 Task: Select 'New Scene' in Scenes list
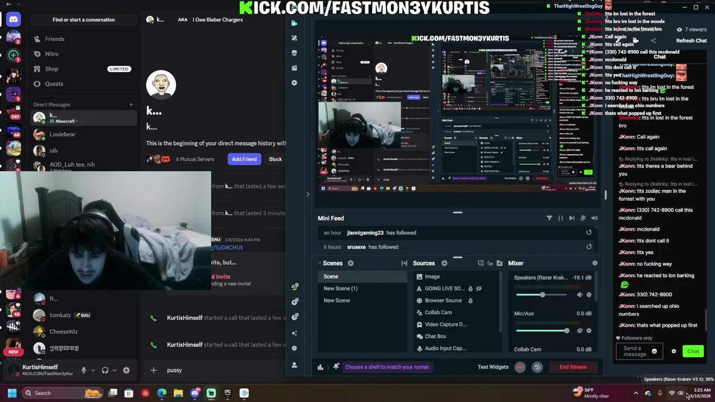point(363,300)
